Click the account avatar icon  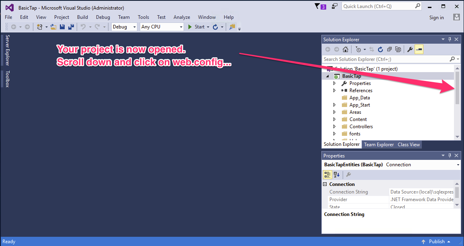click(x=456, y=17)
